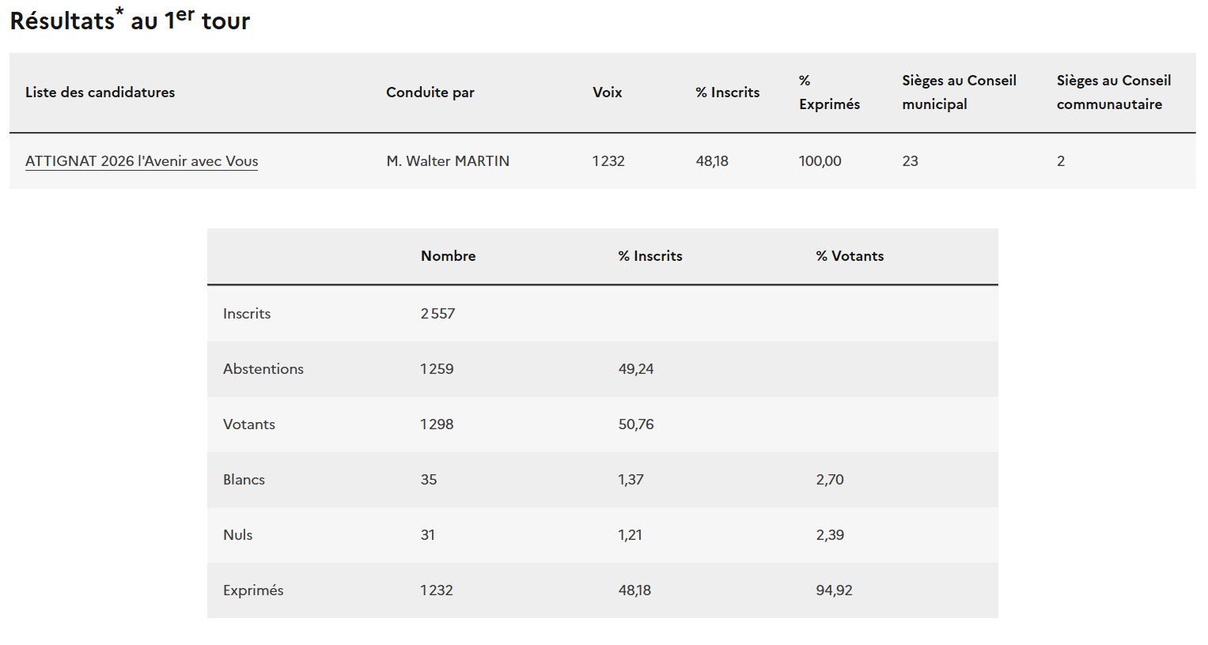Select the 23 municipal council seats value

[x=910, y=161]
